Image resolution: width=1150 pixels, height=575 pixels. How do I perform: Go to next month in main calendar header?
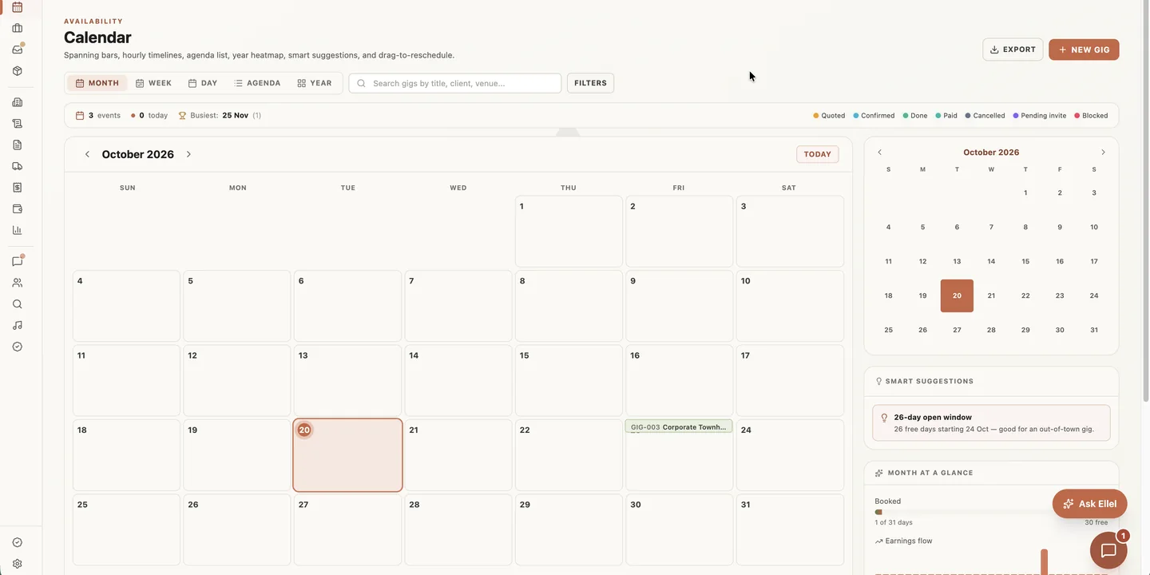point(188,154)
